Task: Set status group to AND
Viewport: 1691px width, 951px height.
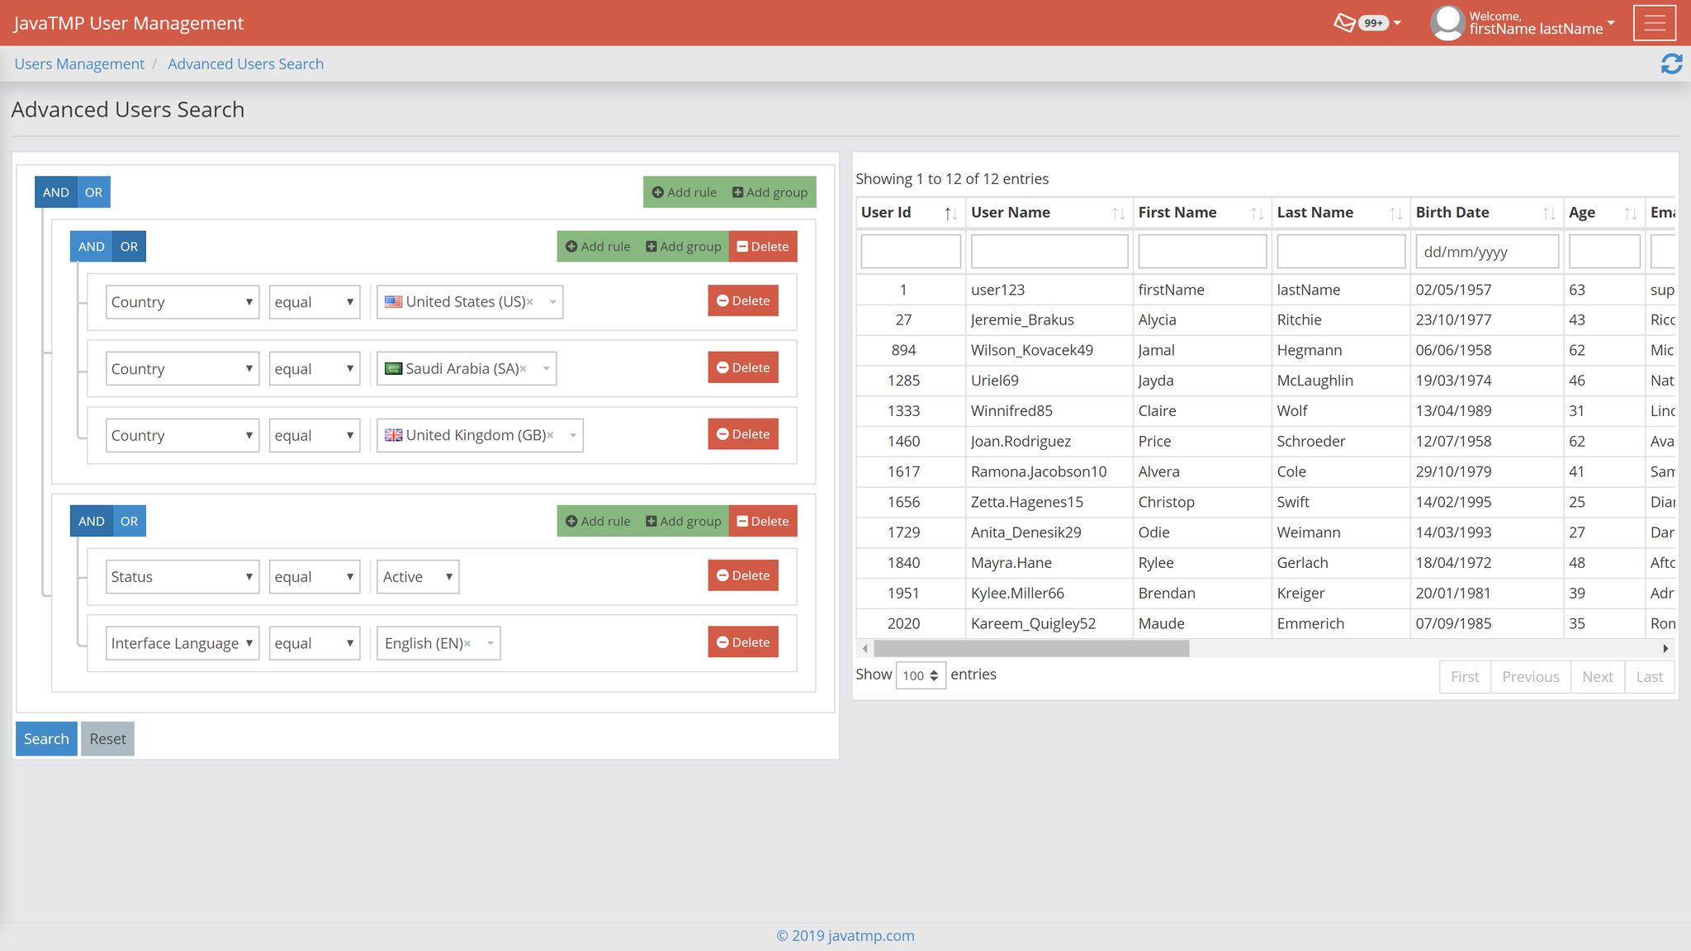Action: point(91,521)
